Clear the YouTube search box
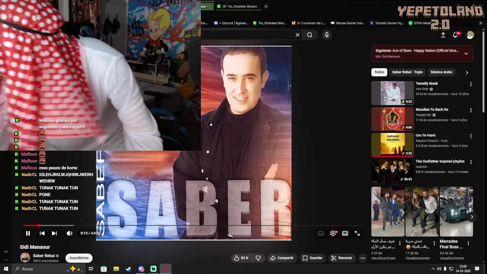Image resolution: width=487 pixels, height=274 pixels. point(298,35)
